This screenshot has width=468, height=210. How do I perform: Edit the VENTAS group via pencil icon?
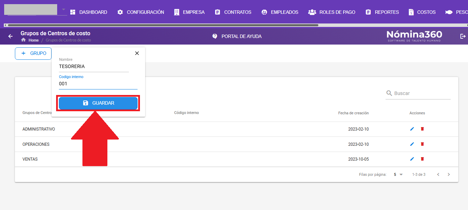(x=412, y=159)
